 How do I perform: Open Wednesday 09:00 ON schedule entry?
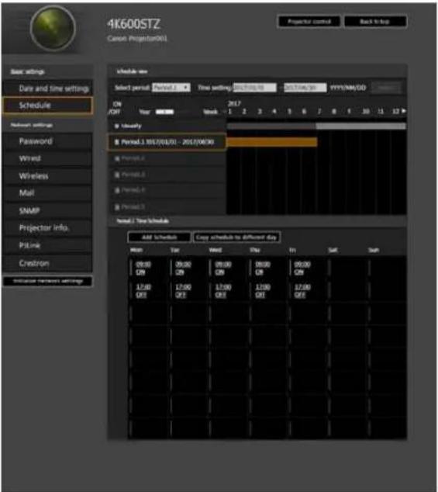[222, 268]
